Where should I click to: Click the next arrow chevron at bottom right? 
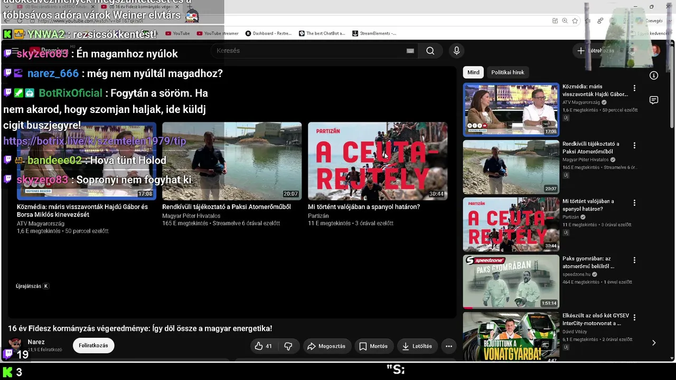pyautogui.click(x=654, y=343)
